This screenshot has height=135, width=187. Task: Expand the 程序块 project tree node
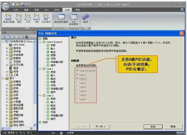(7, 48)
